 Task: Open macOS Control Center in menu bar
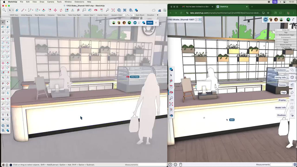[285, 2]
